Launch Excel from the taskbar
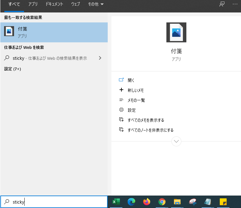Screen dimensions: 241x208 [x=116, y=202]
